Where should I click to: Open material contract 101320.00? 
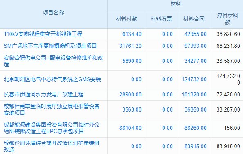tap(194, 94)
